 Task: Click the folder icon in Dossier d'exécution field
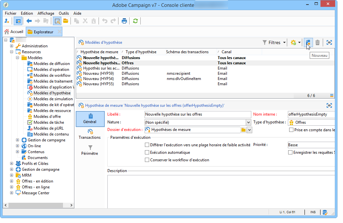coord(243,130)
